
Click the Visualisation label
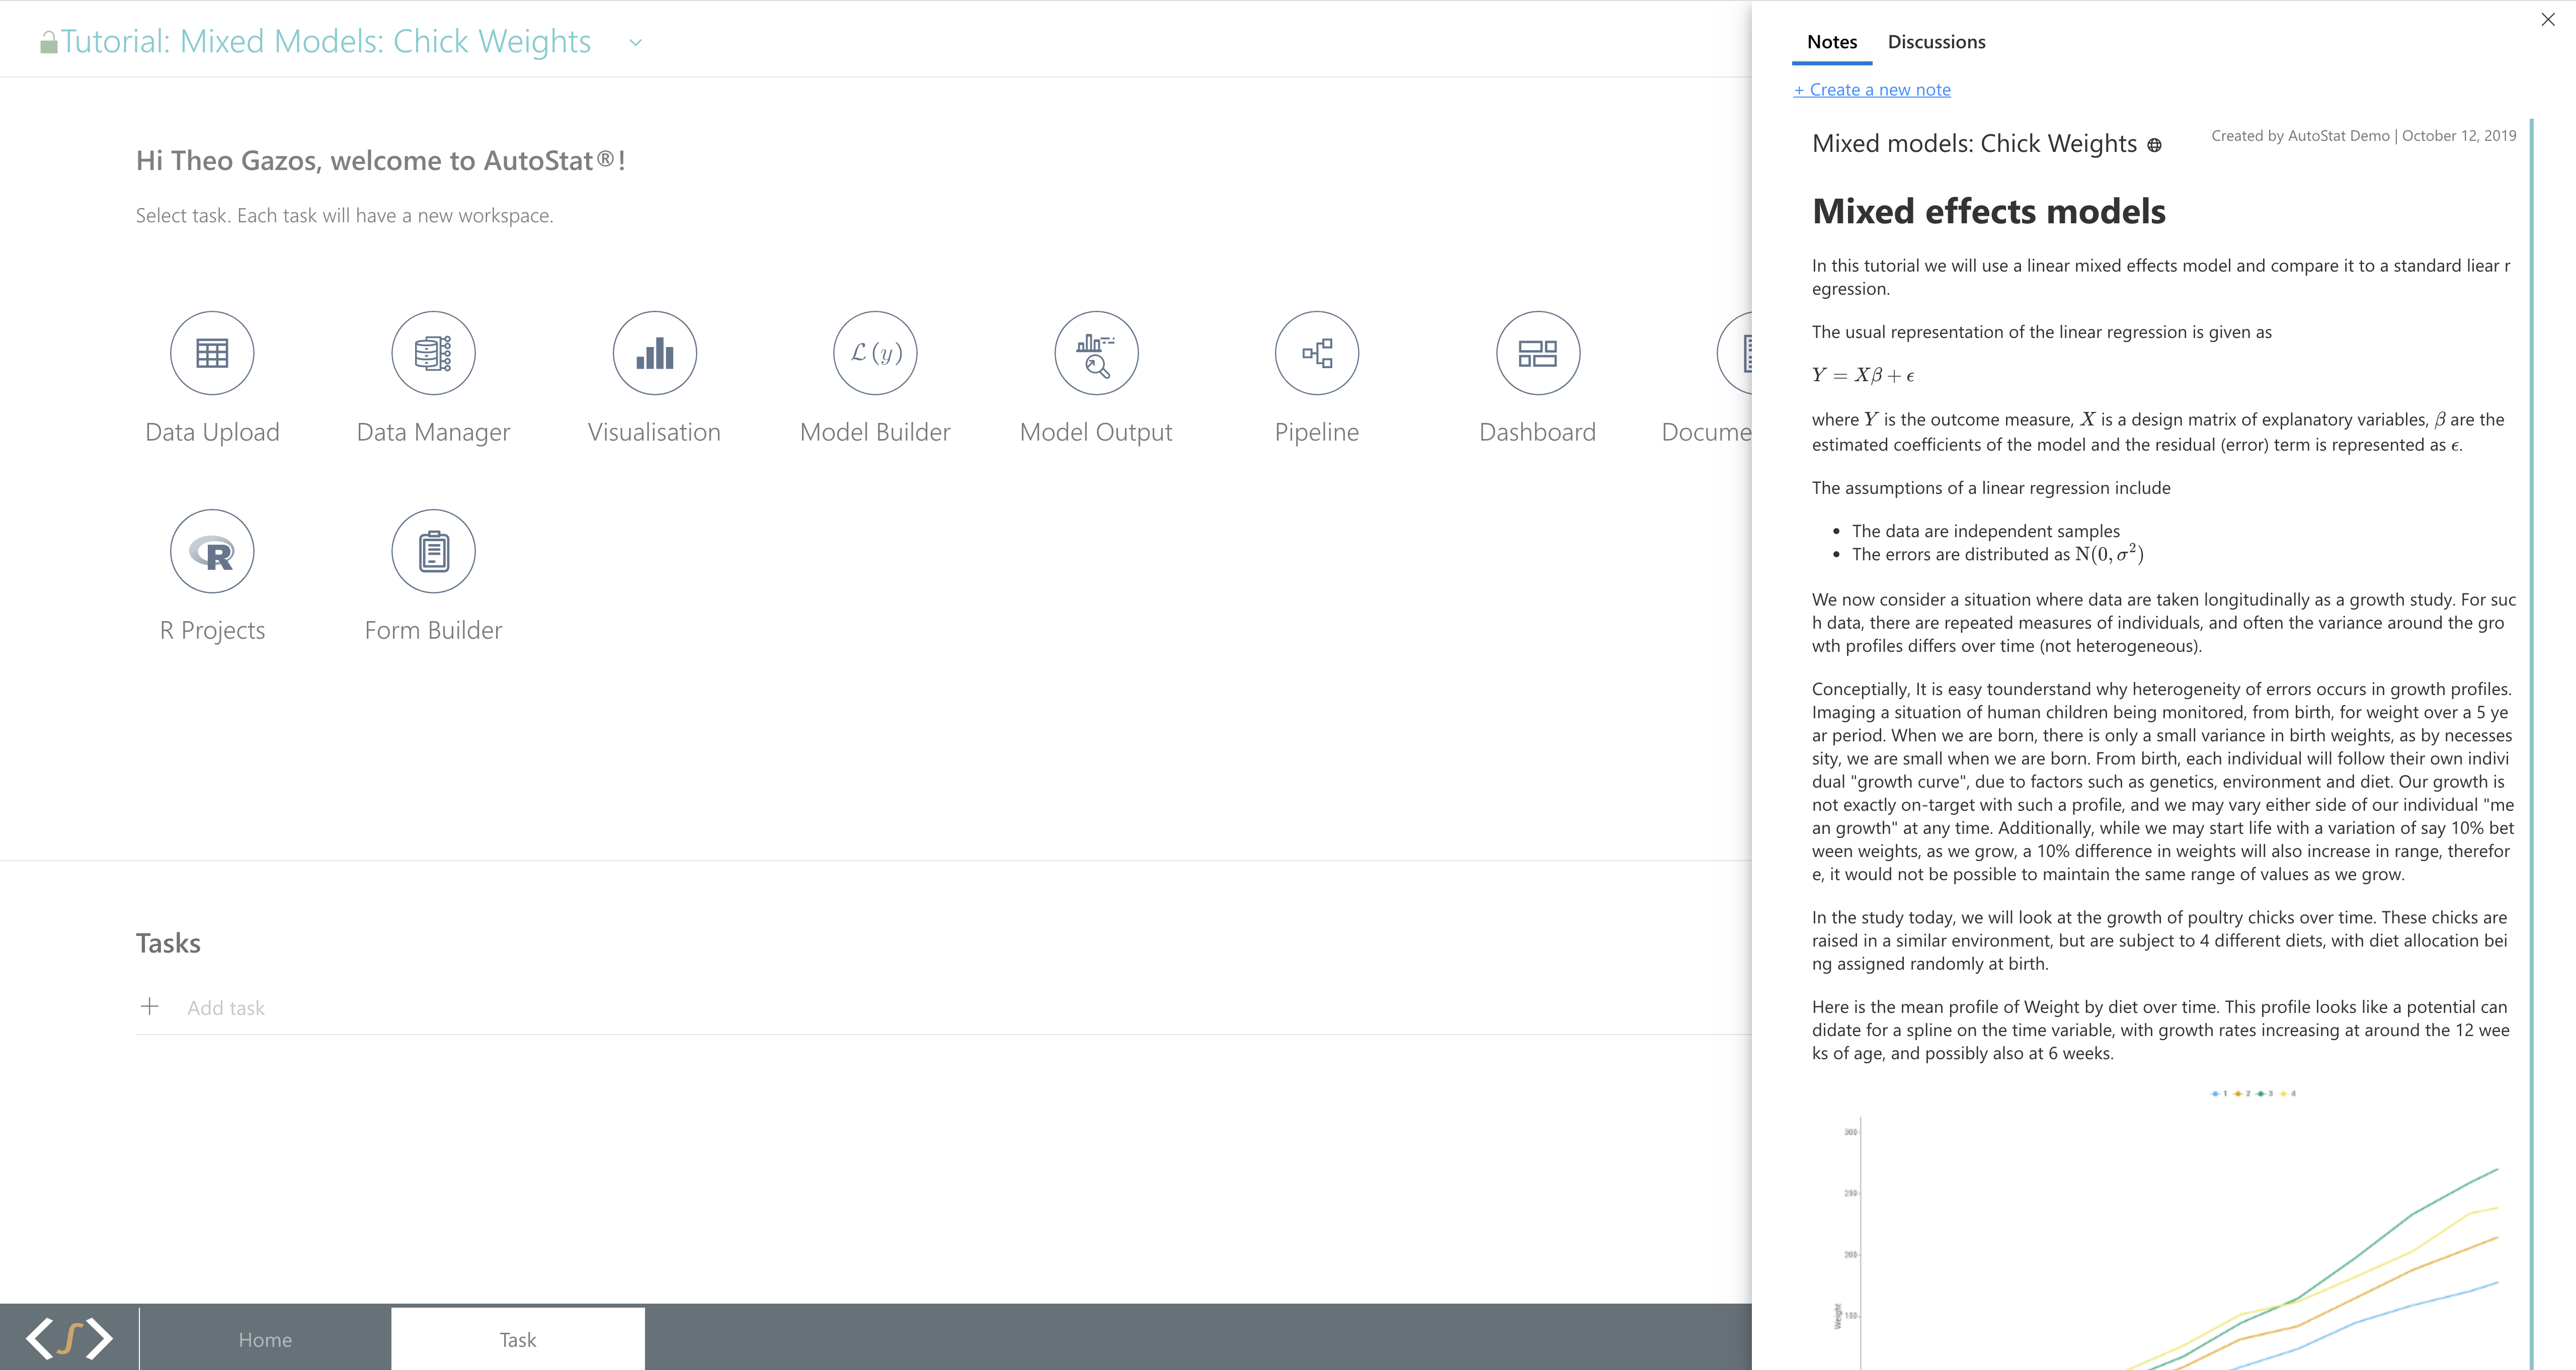coord(654,433)
